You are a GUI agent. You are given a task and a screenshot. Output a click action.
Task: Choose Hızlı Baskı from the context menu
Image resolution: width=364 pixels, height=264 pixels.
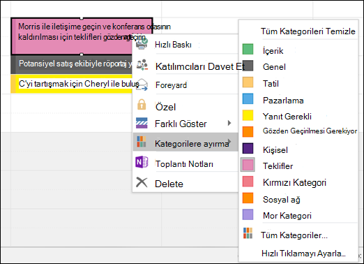pyautogui.click(x=185, y=44)
